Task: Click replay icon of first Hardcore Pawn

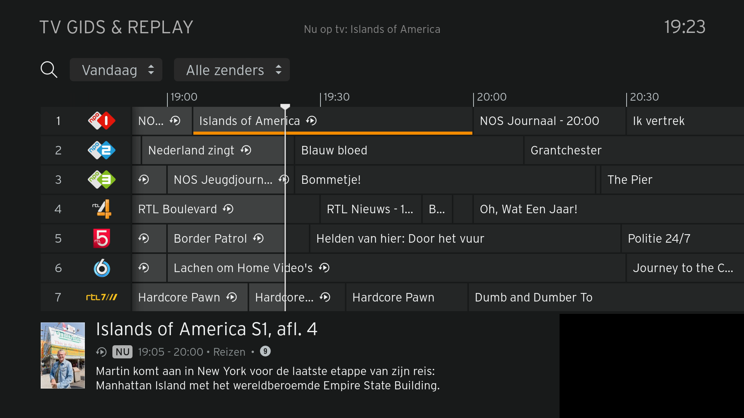Action: 232,297
